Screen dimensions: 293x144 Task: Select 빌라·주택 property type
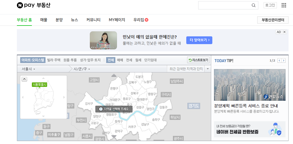click(x=54, y=60)
